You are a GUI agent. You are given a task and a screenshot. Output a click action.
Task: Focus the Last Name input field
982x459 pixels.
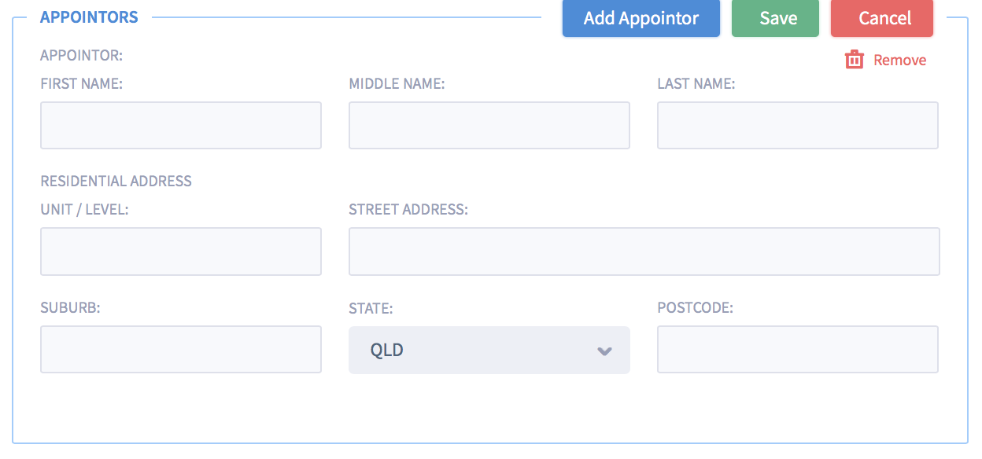[x=798, y=125]
